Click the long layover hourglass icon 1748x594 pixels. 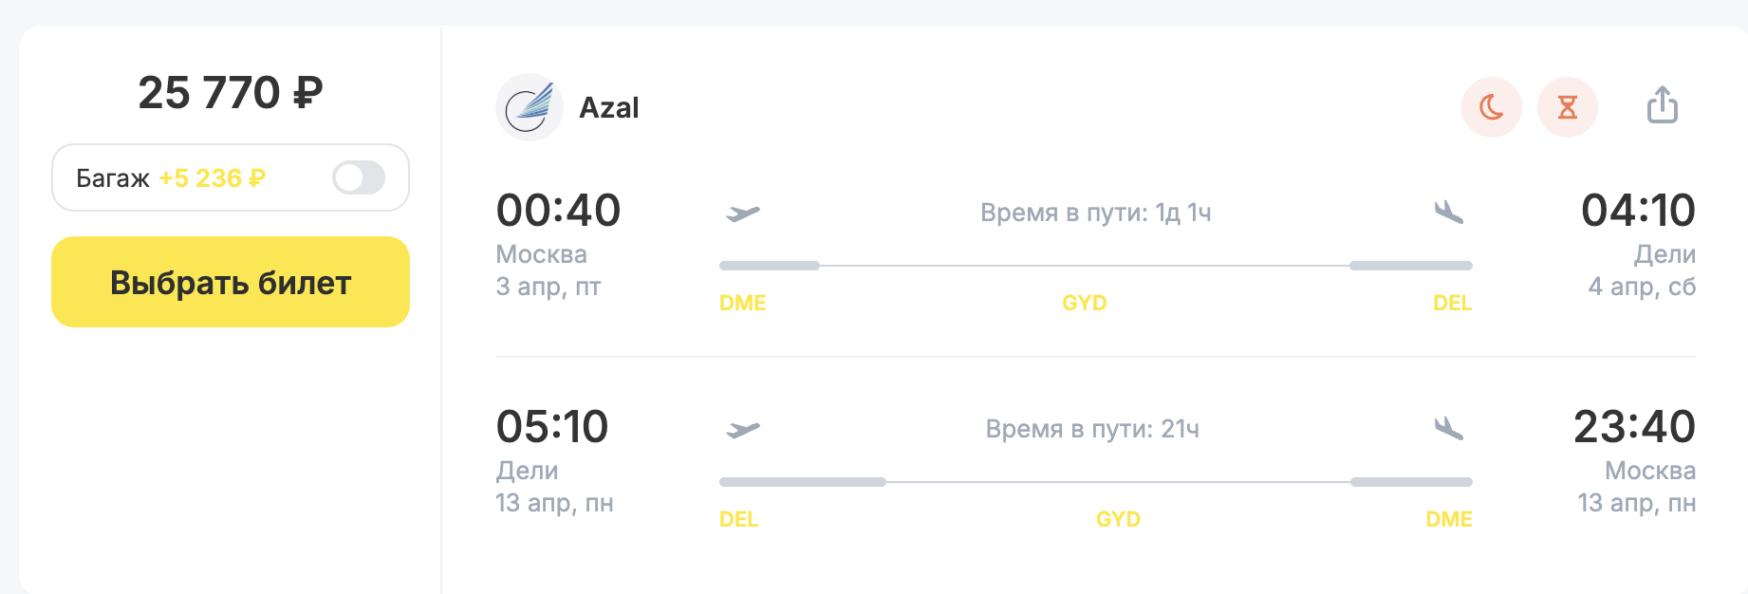point(1567,107)
